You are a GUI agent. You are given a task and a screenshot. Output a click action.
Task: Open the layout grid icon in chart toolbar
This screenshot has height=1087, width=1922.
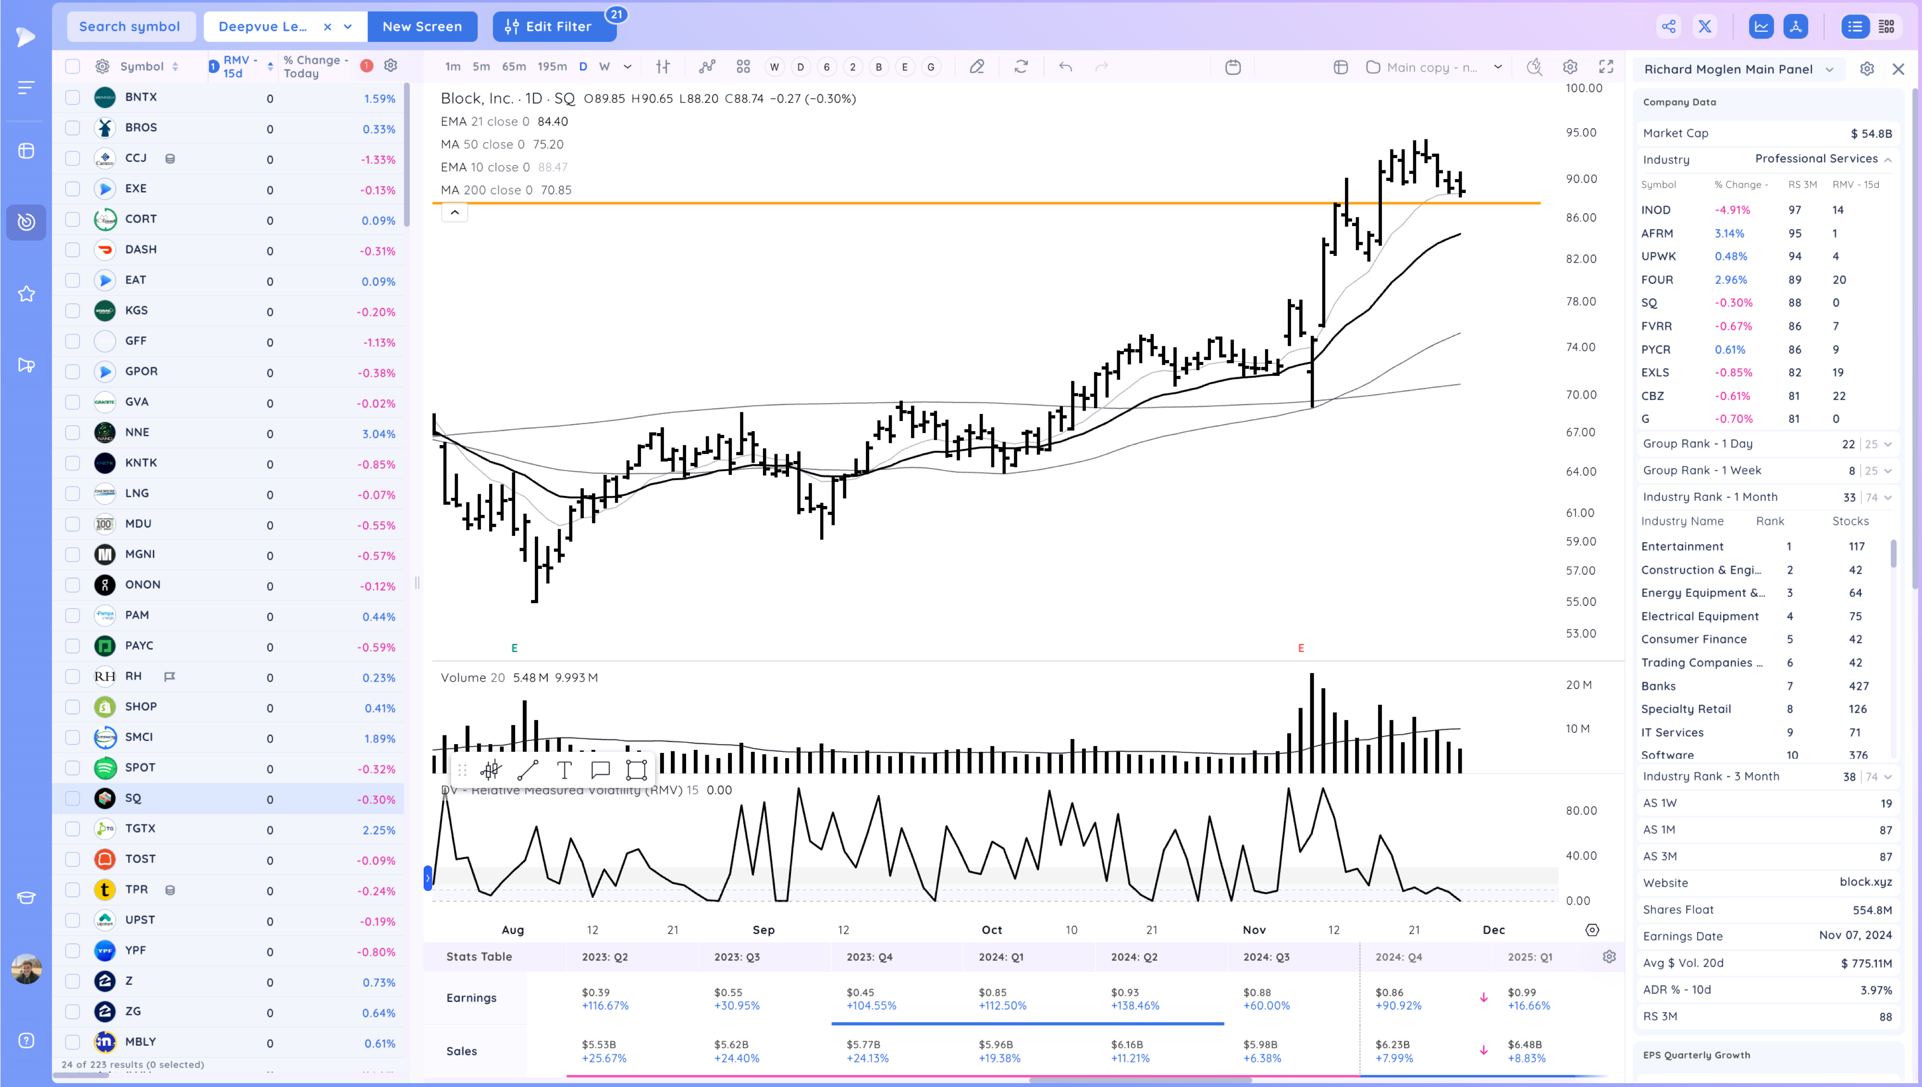click(742, 67)
